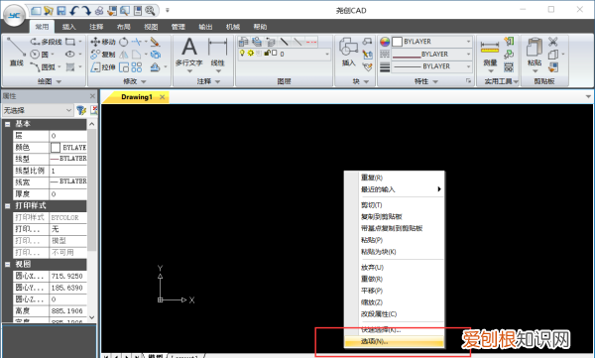
Task: Toggle the layer on/off lightbulb icon
Action: (x=242, y=54)
